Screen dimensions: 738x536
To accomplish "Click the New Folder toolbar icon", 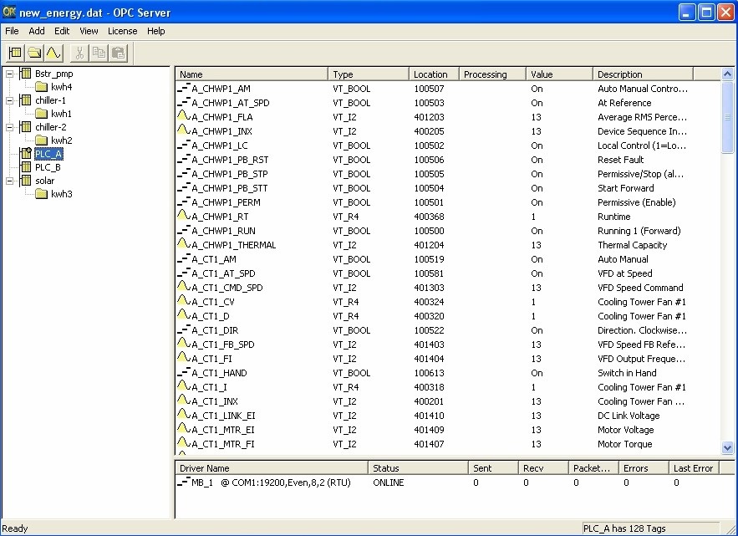I will point(34,53).
